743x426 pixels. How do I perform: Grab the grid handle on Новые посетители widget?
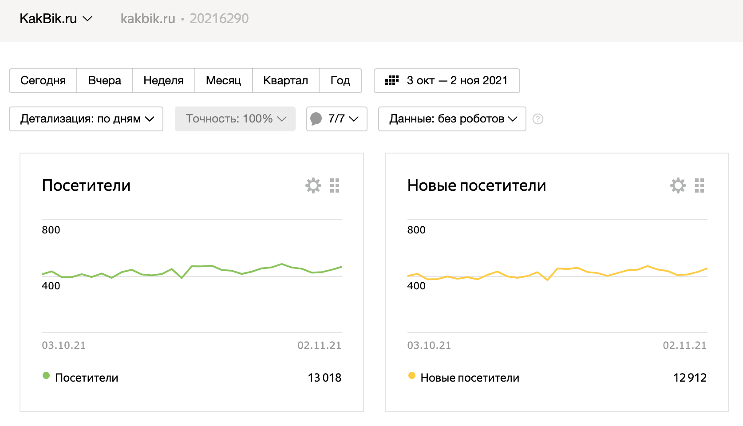coord(700,185)
